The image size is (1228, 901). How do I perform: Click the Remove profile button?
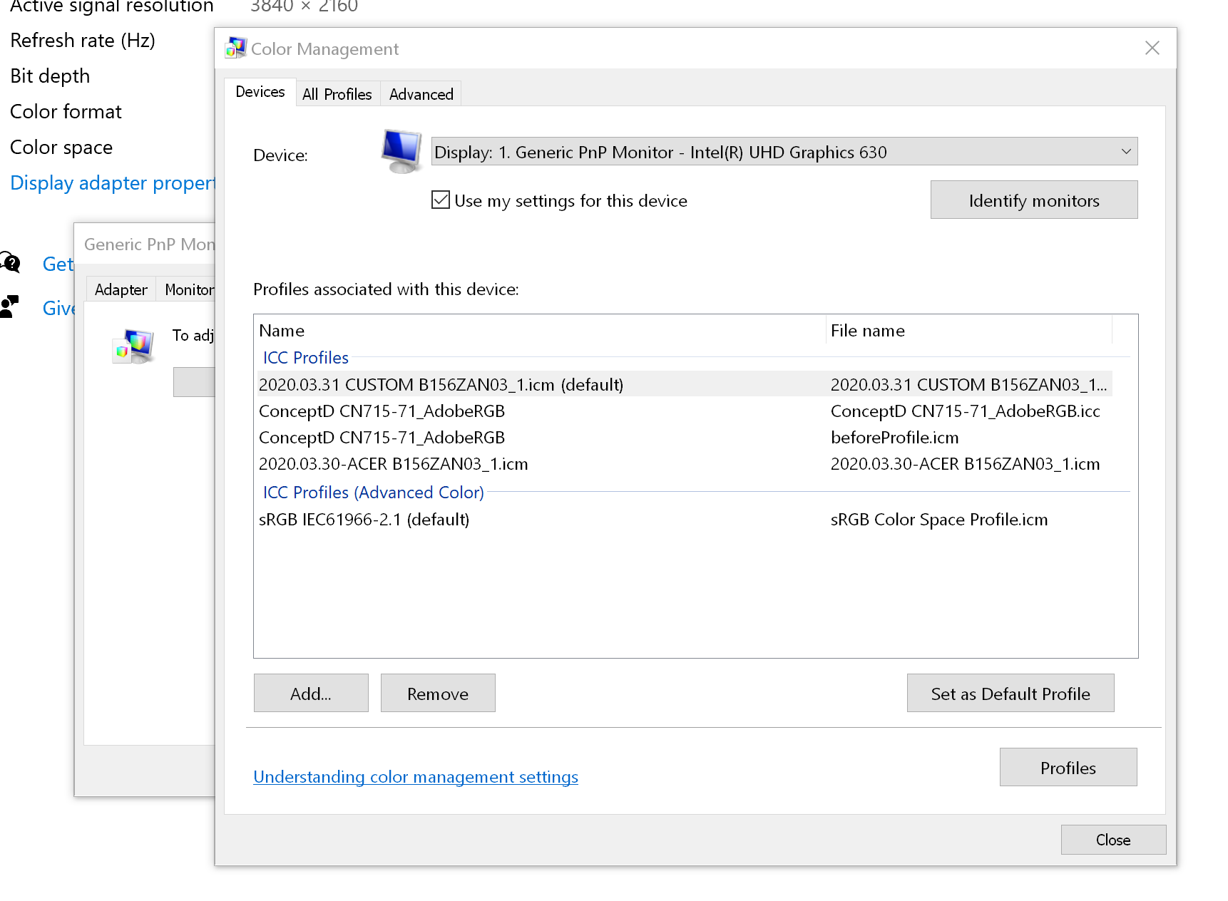(437, 693)
